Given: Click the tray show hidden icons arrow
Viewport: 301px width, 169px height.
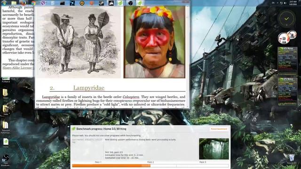Looking at the screenshot, I should coord(277,3).
